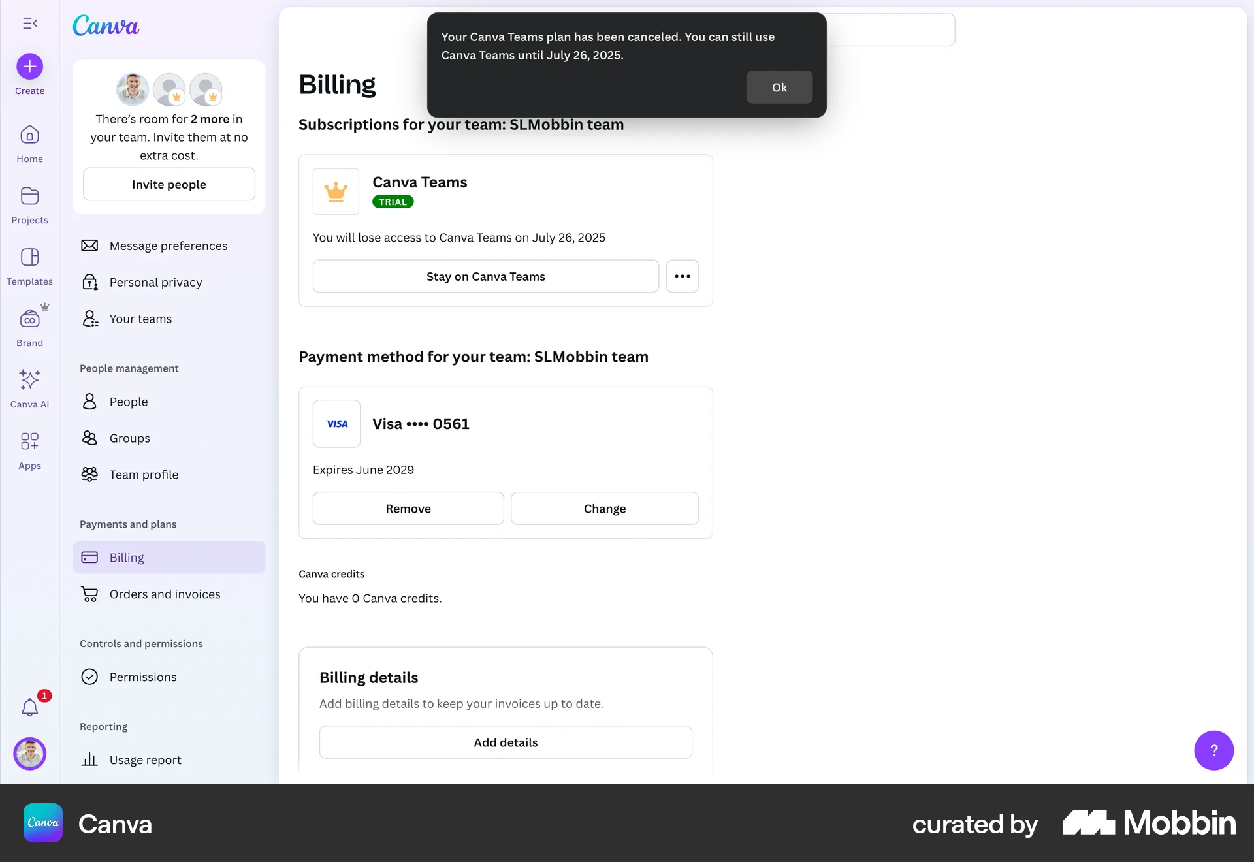Launch Canva AI from the sidebar
The height and width of the screenshot is (862, 1254).
pyautogui.click(x=29, y=387)
